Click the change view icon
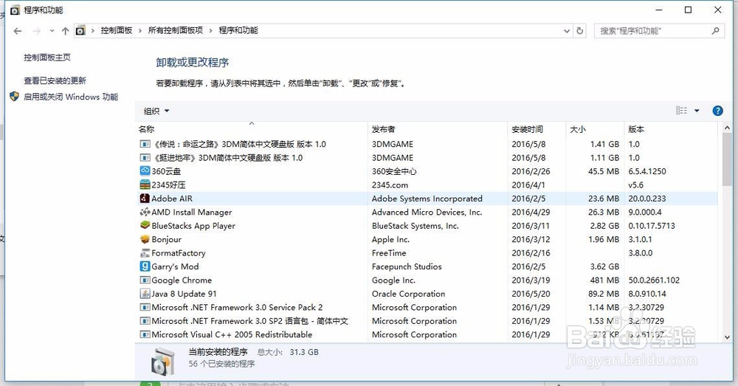Screen dimensions: 738x386 [681, 111]
